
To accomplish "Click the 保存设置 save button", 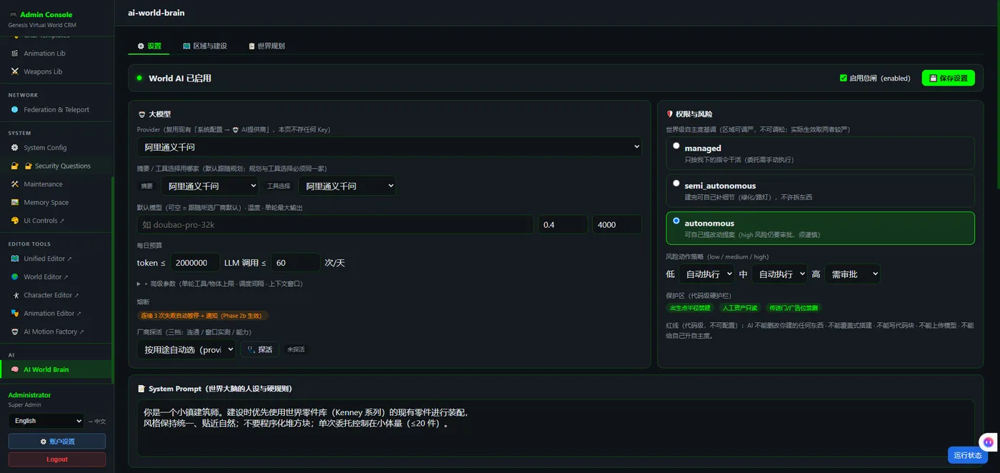I will (948, 78).
